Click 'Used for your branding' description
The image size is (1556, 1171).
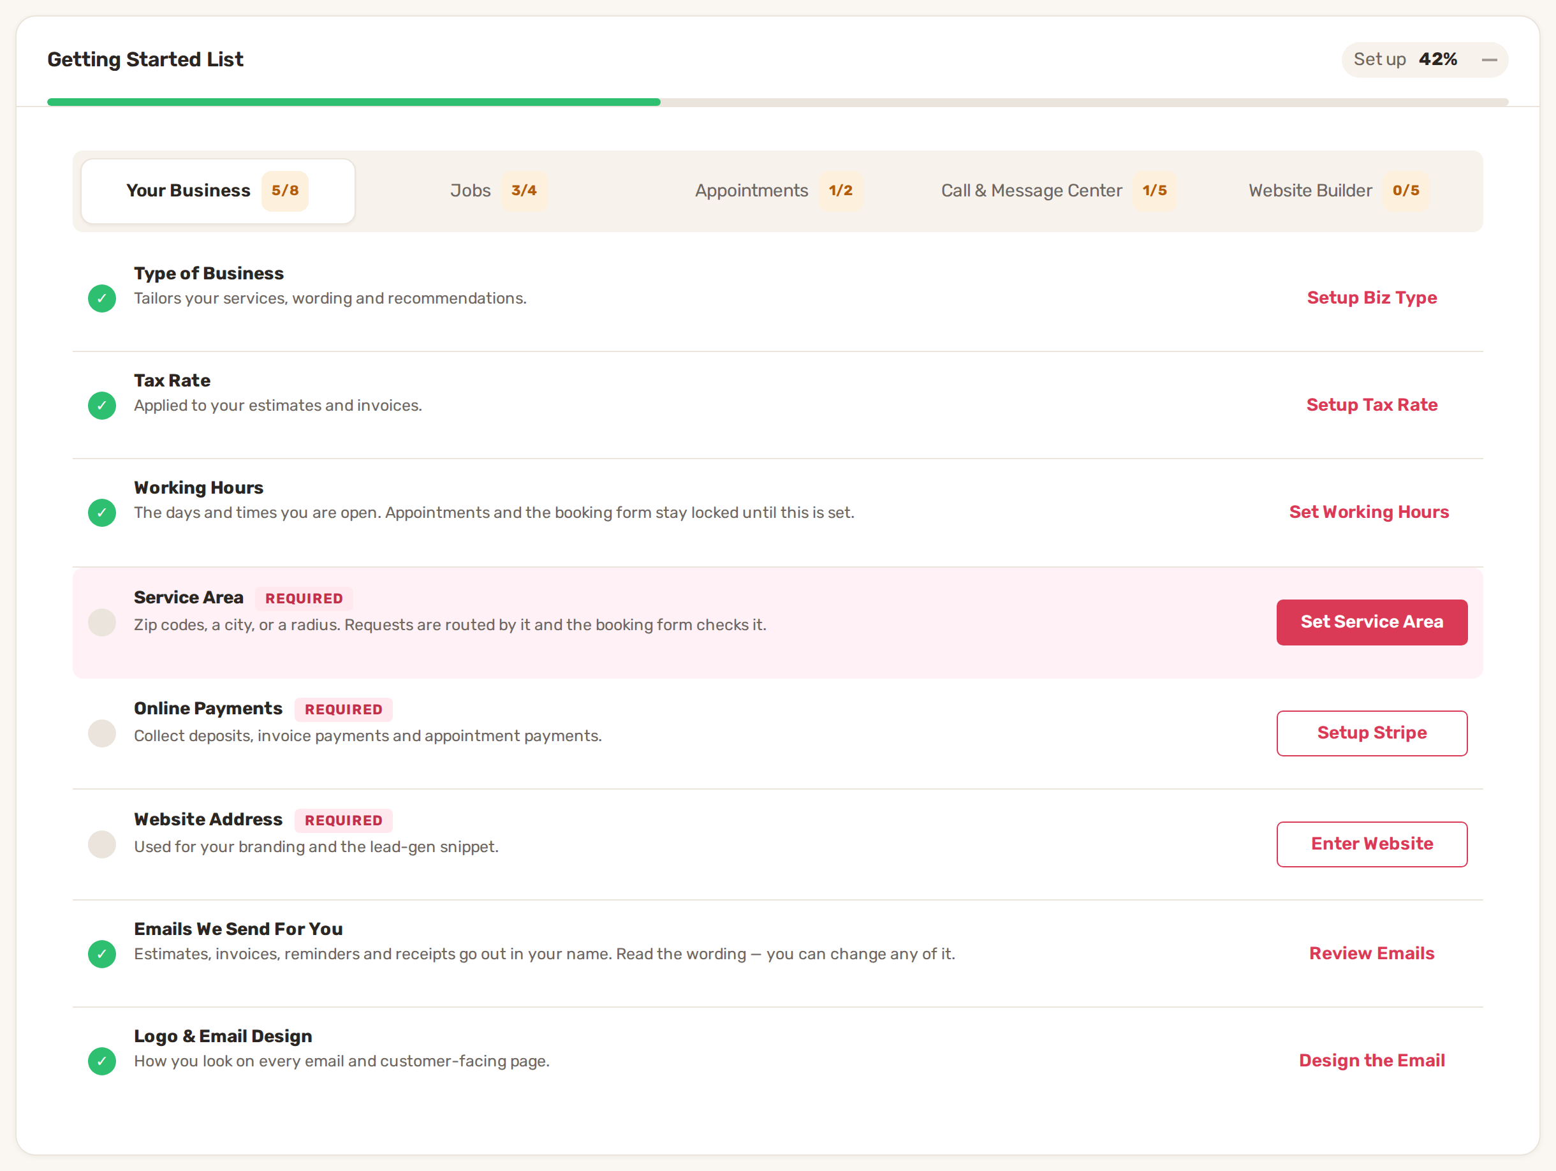click(316, 846)
